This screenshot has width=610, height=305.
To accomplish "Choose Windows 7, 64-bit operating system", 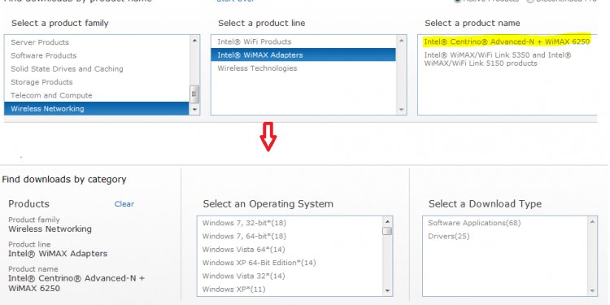I will click(290, 236).
